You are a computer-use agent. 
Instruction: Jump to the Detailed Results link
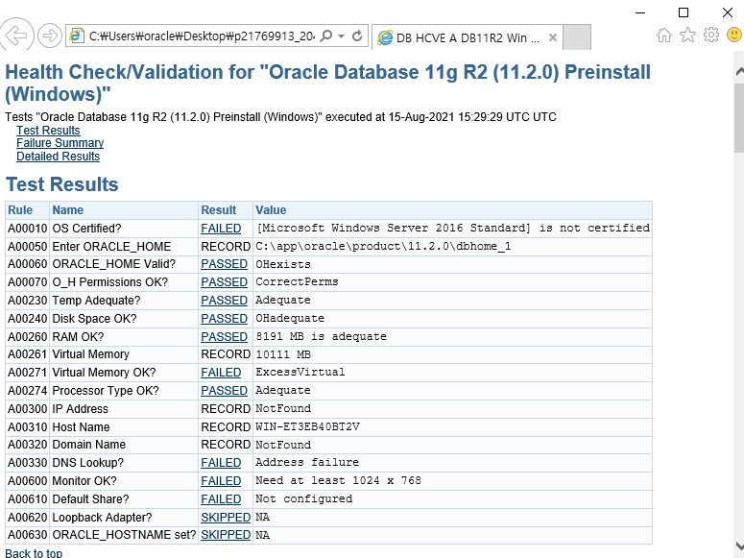pyautogui.click(x=58, y=157)
